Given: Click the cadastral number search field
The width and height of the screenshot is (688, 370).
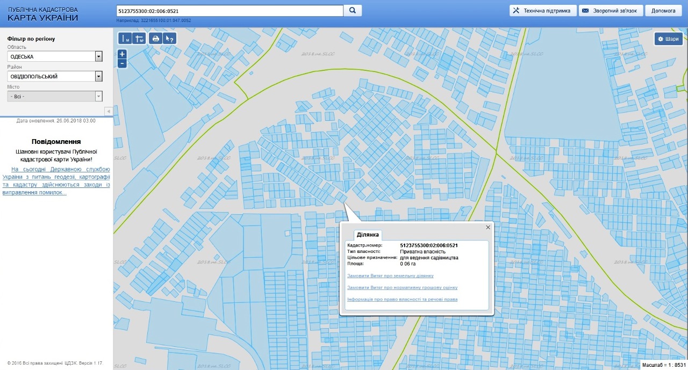Looking at the screenshot, I should click(x=230, y=11).
